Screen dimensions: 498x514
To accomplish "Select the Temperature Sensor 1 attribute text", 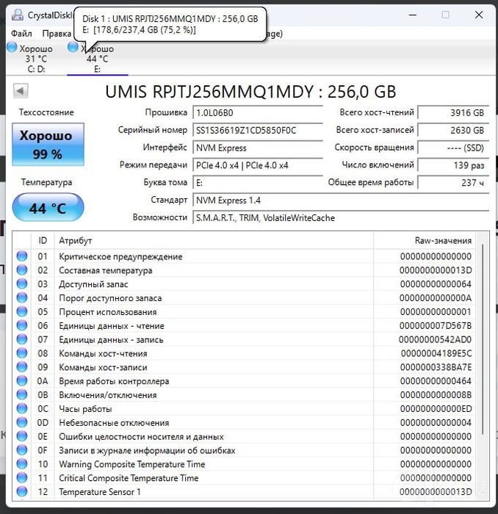I will tap(100, 492).
